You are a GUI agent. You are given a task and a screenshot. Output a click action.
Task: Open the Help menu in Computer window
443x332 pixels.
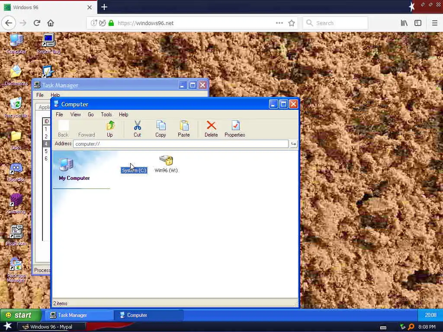(x=123, y=114)
